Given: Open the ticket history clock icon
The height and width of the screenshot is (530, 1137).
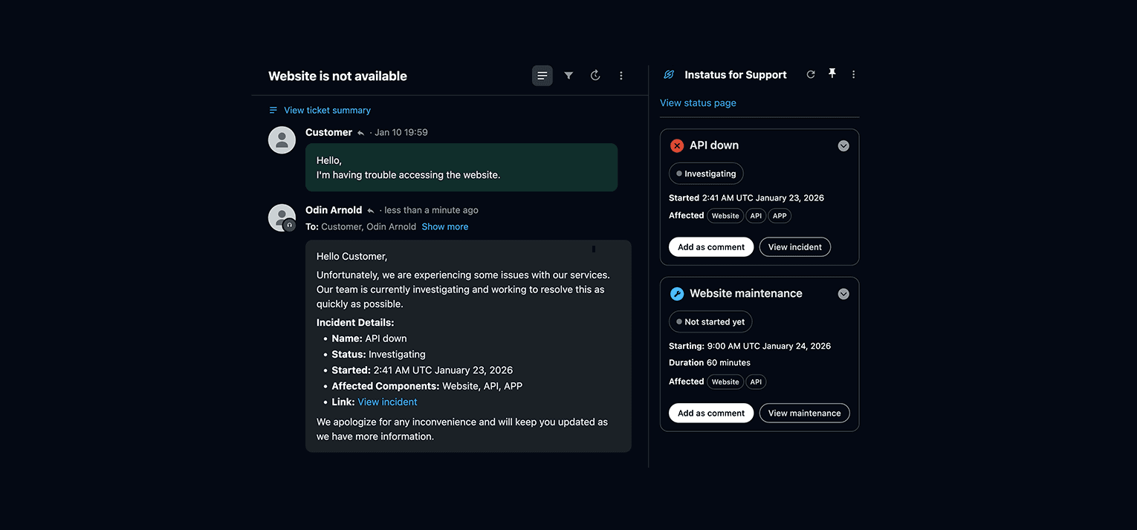Looking at the screenshot, I should click(x=595, y=76).
